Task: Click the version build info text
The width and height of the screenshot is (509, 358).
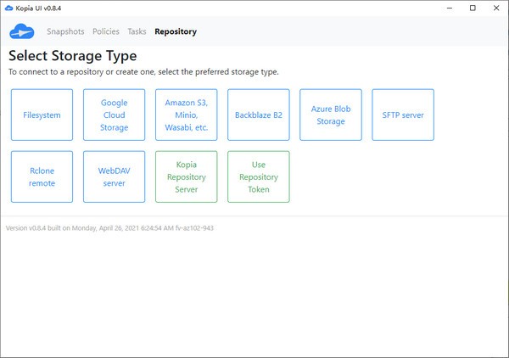Action: tap(109, 228)
